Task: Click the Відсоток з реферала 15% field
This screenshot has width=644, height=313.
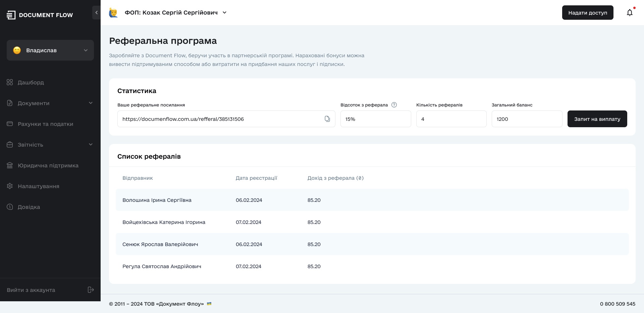Action: pyautogui.click(x=376, y=119)
